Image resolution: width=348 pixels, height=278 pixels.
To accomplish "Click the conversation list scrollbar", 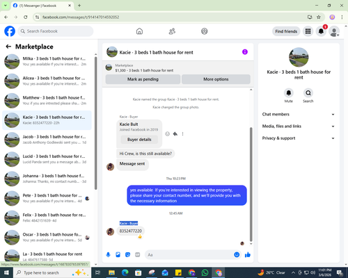I will tap(95, 123).
